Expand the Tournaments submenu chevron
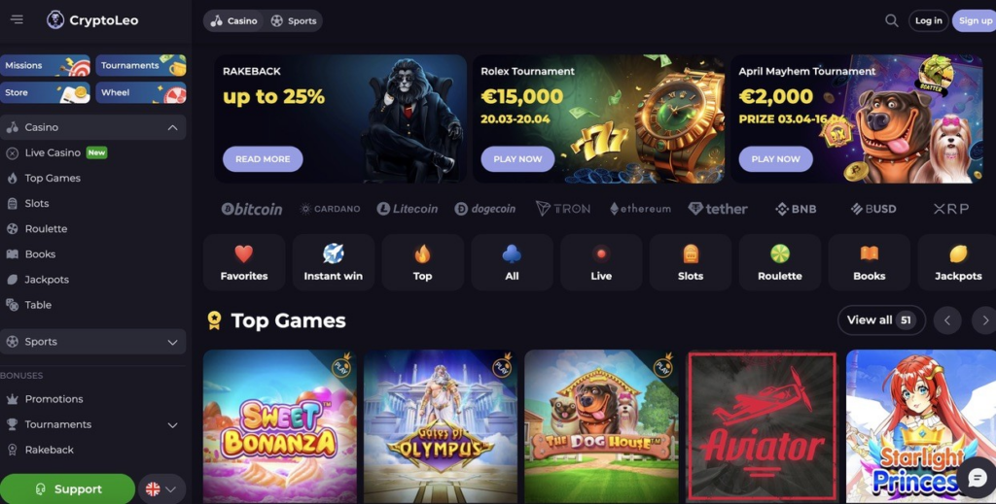Viewport: 996px width, 504px height. coord(172,424)
